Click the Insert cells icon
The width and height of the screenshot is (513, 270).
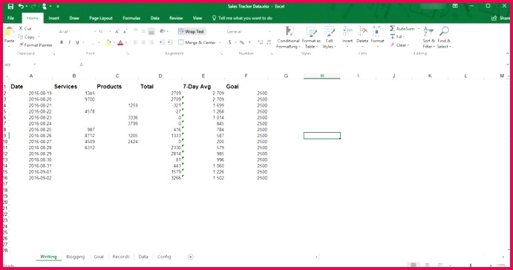[347, 32]
